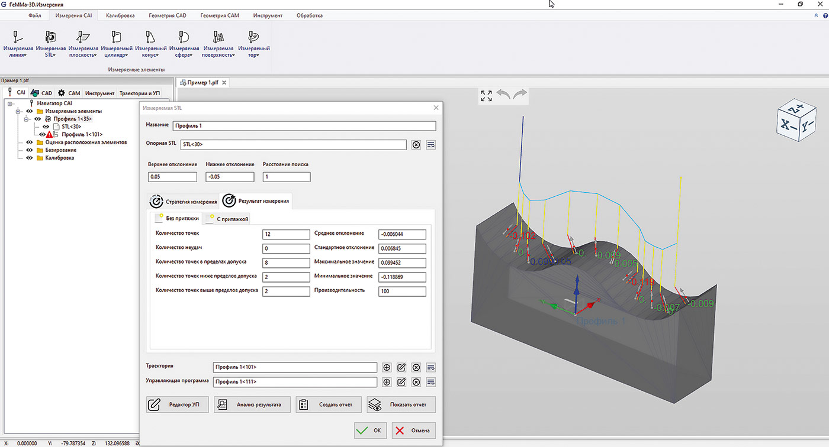Click the Анализ результата button
Image resolution: width=829 pixels, height=447 pixels.
pyautogui.click(x=252, y=404)
